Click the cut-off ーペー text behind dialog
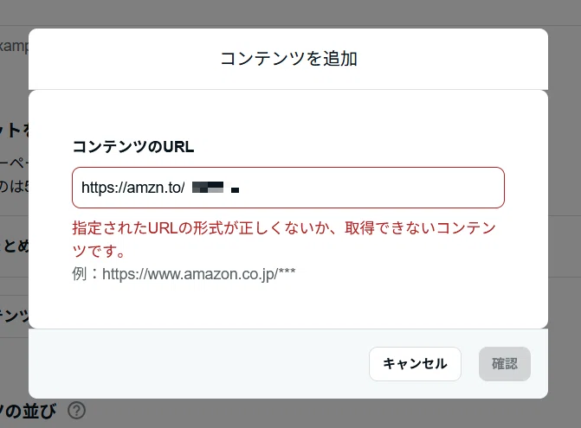Image resolution: width=581 pixels, height=428 pixels. click(14, 163)
